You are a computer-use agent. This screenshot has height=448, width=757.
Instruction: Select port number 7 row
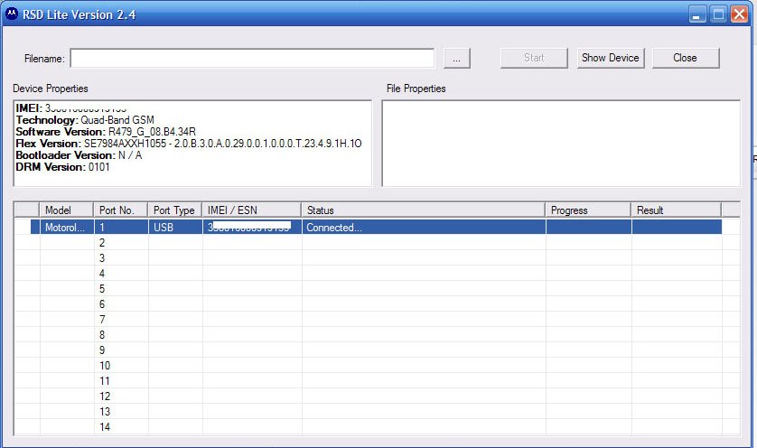pyautogui.click(x=377, y=320)
